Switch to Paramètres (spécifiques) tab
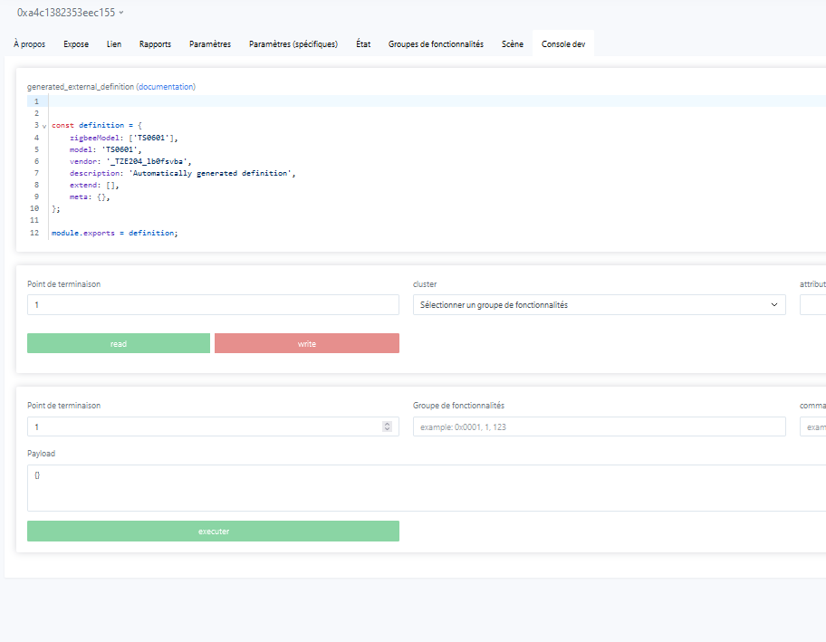Viewport: 826px width, 642px height. pyautogui.click(x=293, y=44)
